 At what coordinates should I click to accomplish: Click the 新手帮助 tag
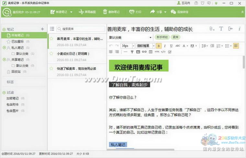(162, 37)
